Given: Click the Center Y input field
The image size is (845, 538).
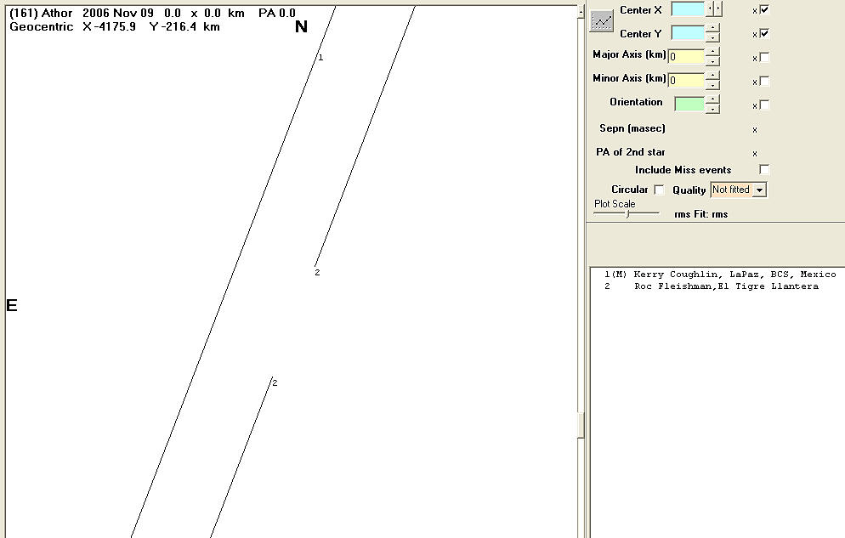Looking at the screenshot, I should [x=688, y=33].
